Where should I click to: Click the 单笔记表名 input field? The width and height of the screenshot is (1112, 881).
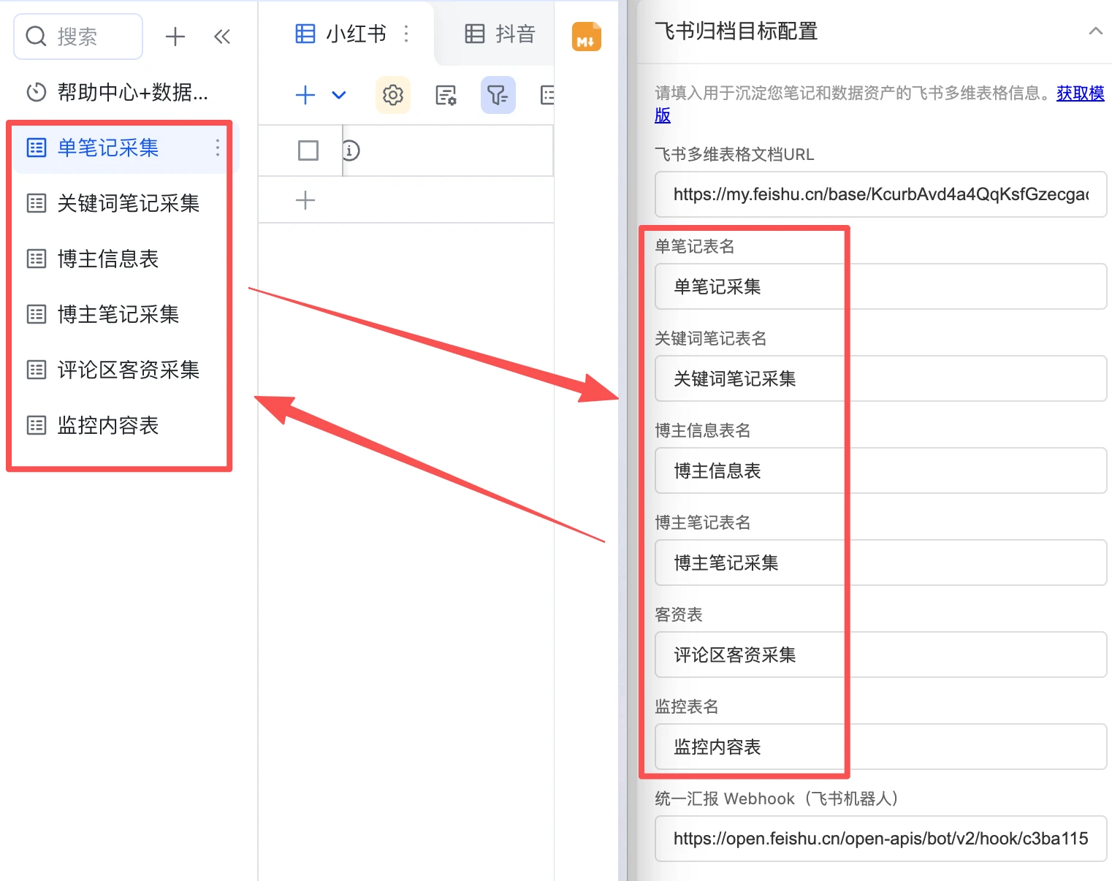click(x=881, y=286)
